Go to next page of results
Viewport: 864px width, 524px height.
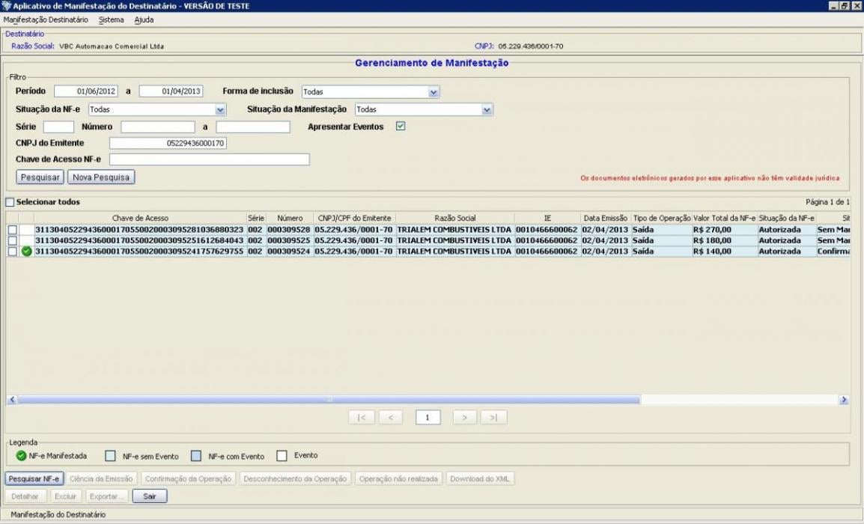point(464,418)
